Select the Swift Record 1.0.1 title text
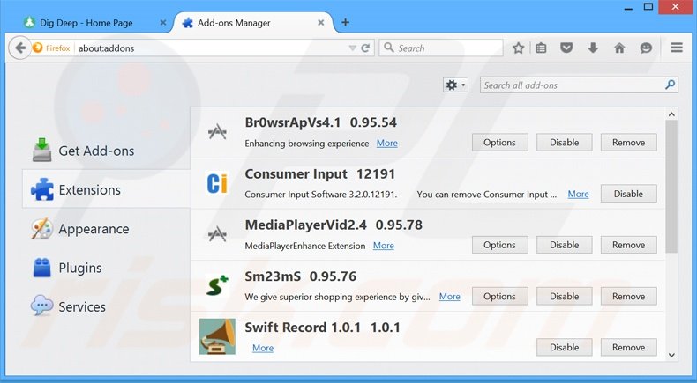 coord(303,328)
